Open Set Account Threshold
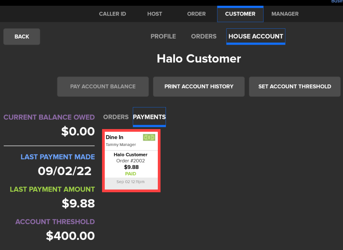343x250 pixels. (295, 86)
